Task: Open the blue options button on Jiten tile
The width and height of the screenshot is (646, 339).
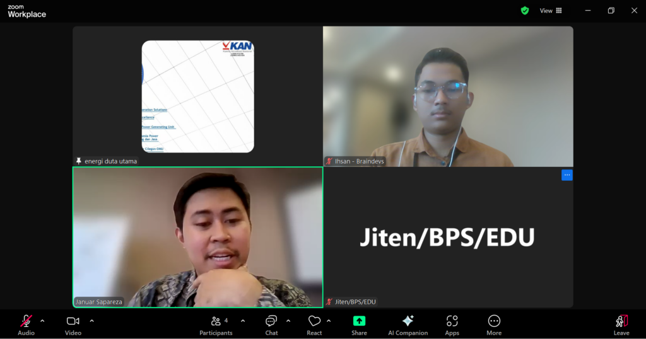Action: 567,175
